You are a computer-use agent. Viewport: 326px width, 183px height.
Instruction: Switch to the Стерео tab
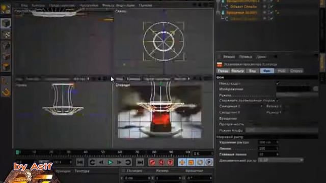point(296,71)
